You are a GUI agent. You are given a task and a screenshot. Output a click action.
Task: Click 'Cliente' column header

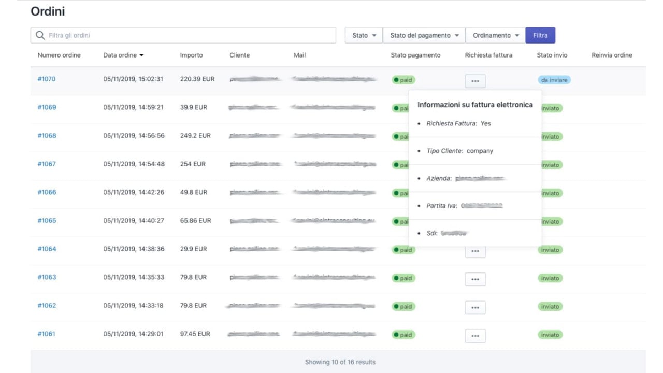[240, 55]
